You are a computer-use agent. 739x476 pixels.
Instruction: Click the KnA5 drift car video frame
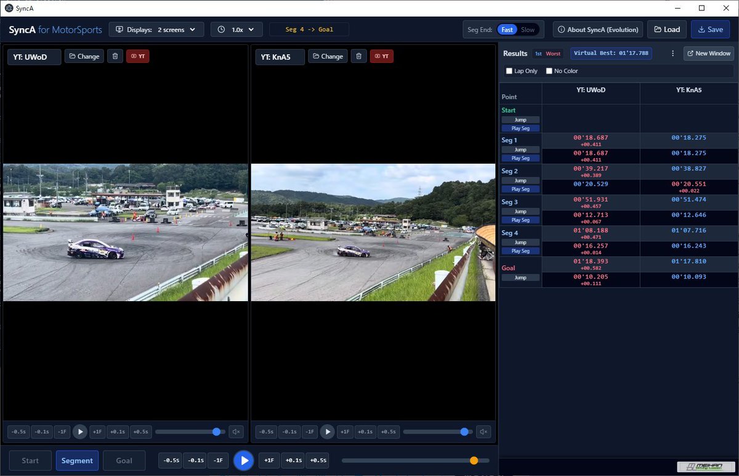(373, 232)
